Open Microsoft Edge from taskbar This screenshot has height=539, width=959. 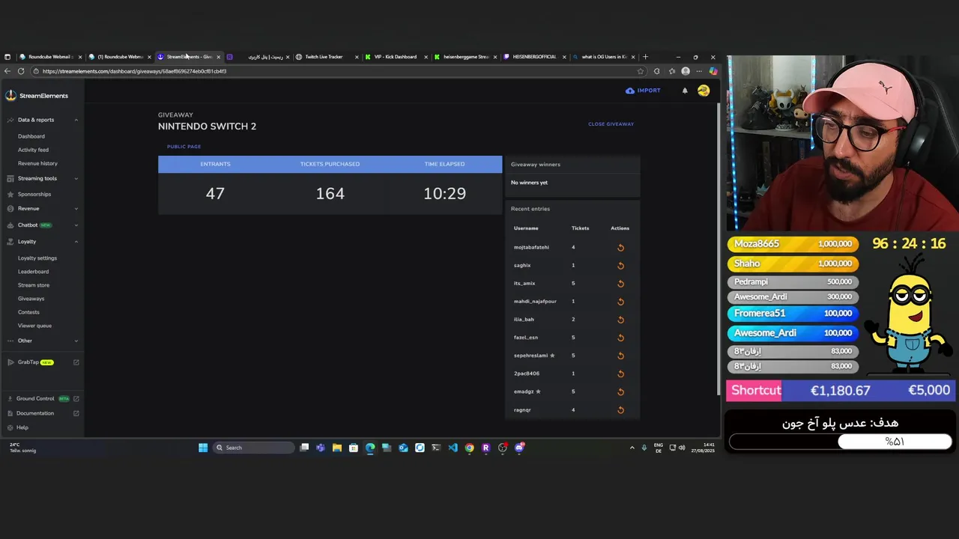point(370,448)
